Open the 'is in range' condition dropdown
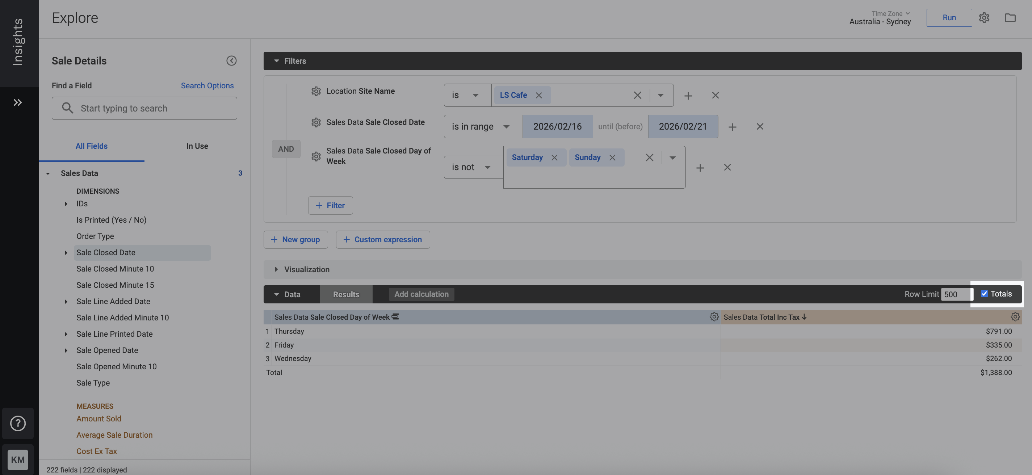Viewport: 1032px width, 475px height. pyautogui.click(x=483, y=127)
